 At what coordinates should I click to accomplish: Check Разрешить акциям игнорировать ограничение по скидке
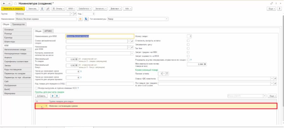(188, 60)
